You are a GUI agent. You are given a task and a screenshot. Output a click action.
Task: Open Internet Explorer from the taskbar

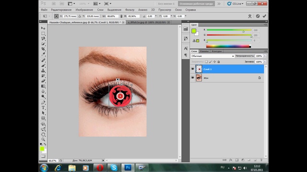(58, 168)
